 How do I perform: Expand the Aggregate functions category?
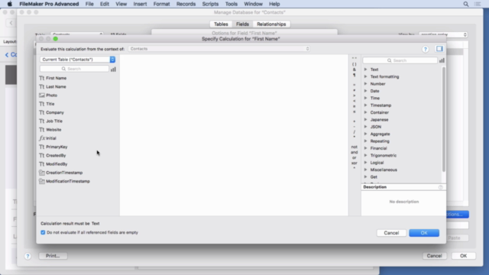pyautogui.click(x=365, y=134)
